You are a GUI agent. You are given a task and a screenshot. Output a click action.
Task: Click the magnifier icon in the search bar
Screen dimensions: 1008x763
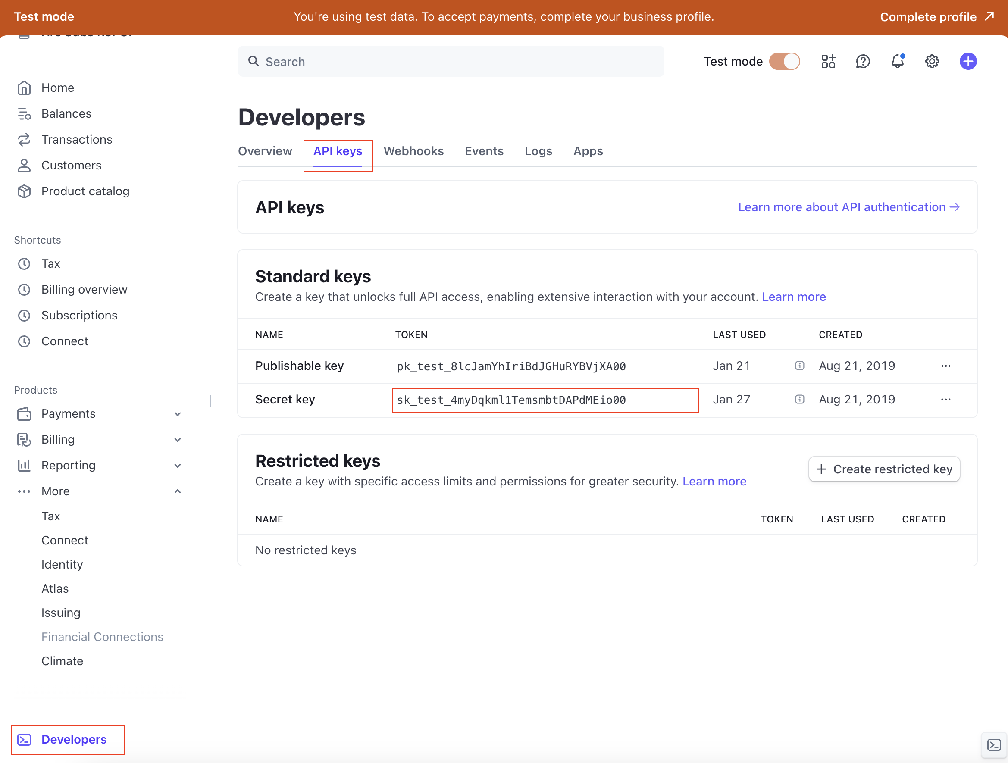point(254,61)
